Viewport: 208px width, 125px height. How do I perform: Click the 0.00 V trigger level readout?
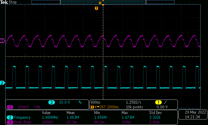162,107
